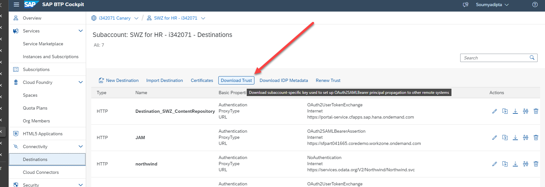
Task: Follow the i342071 Canary breadcrumb link
Action: [115, 18]
